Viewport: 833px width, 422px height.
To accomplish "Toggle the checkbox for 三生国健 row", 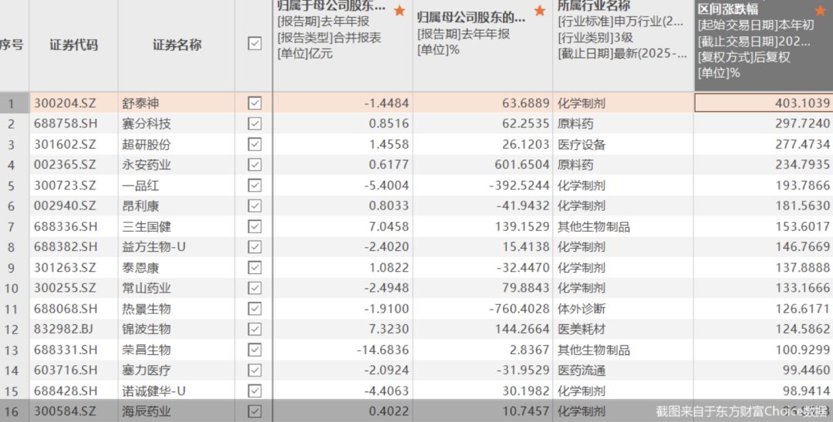I will pos(255,226).
